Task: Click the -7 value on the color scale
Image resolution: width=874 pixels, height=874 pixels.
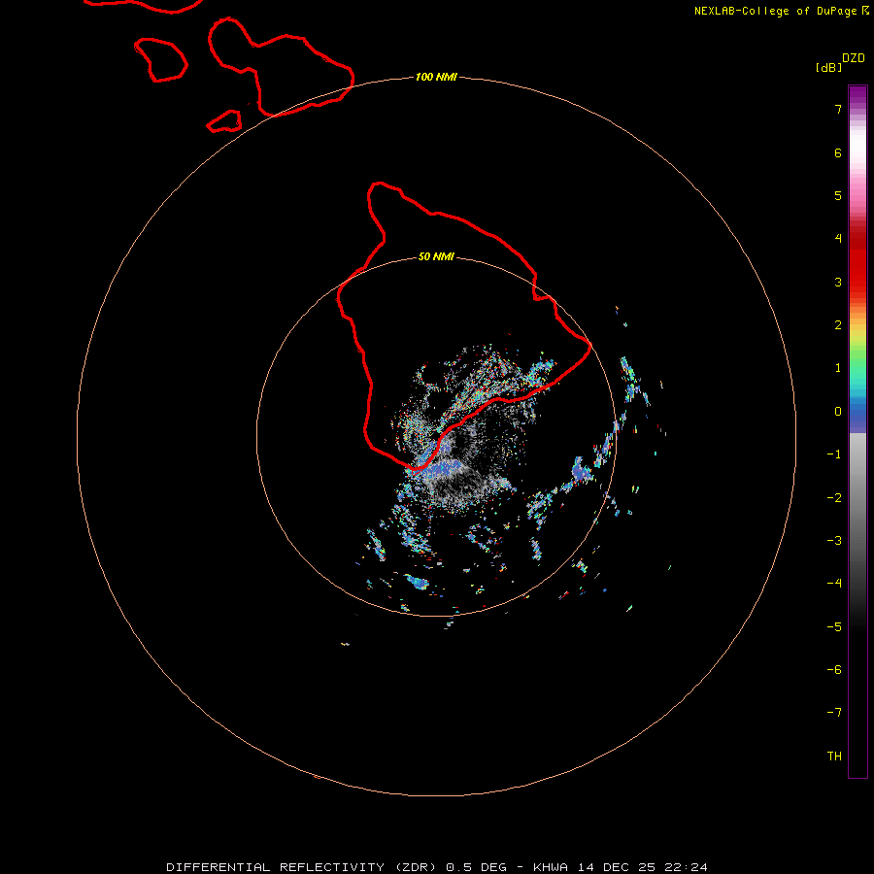Action: coord(834,713)
